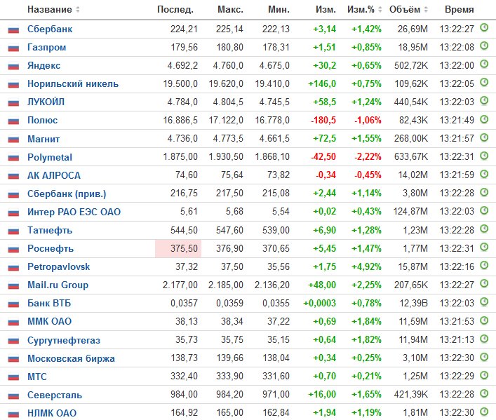Screen dimensions: 496x420
Task: Click Сбербанк last price 224,21
Action: (x=184, y=29)
